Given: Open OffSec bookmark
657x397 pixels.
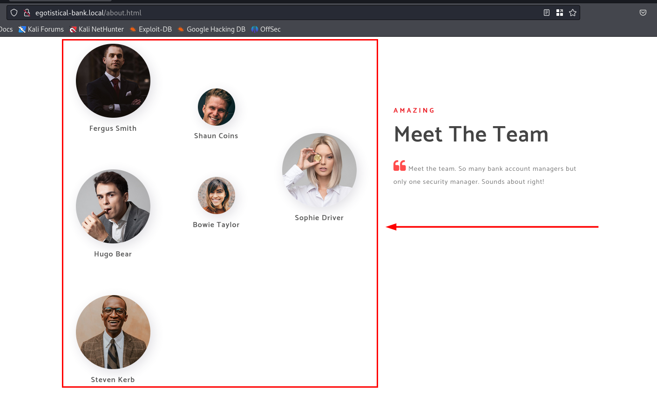Looking at the screenshot, I should pos(266,29).
